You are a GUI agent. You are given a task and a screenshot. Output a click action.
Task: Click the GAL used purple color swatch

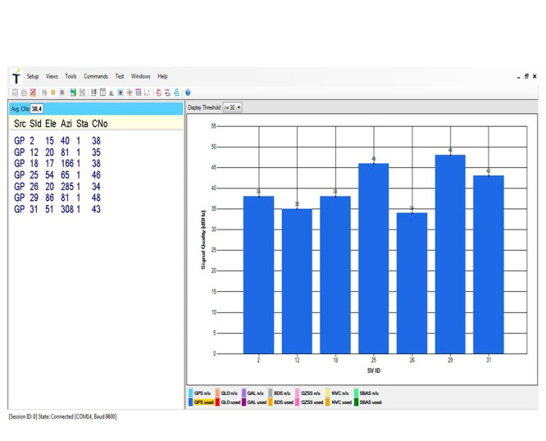pyautogui.click(x=243, y=402)
